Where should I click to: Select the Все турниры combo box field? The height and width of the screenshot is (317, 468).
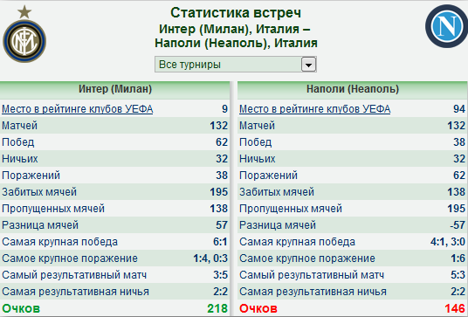(236, 64)
